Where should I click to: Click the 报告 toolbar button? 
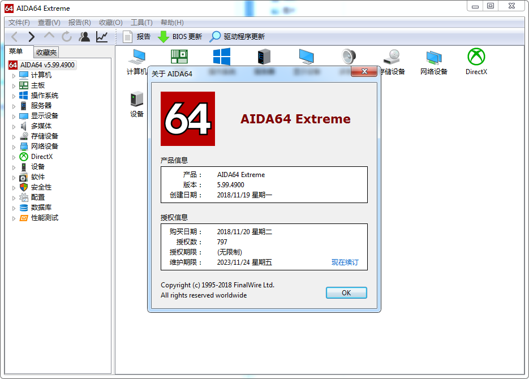137,36
